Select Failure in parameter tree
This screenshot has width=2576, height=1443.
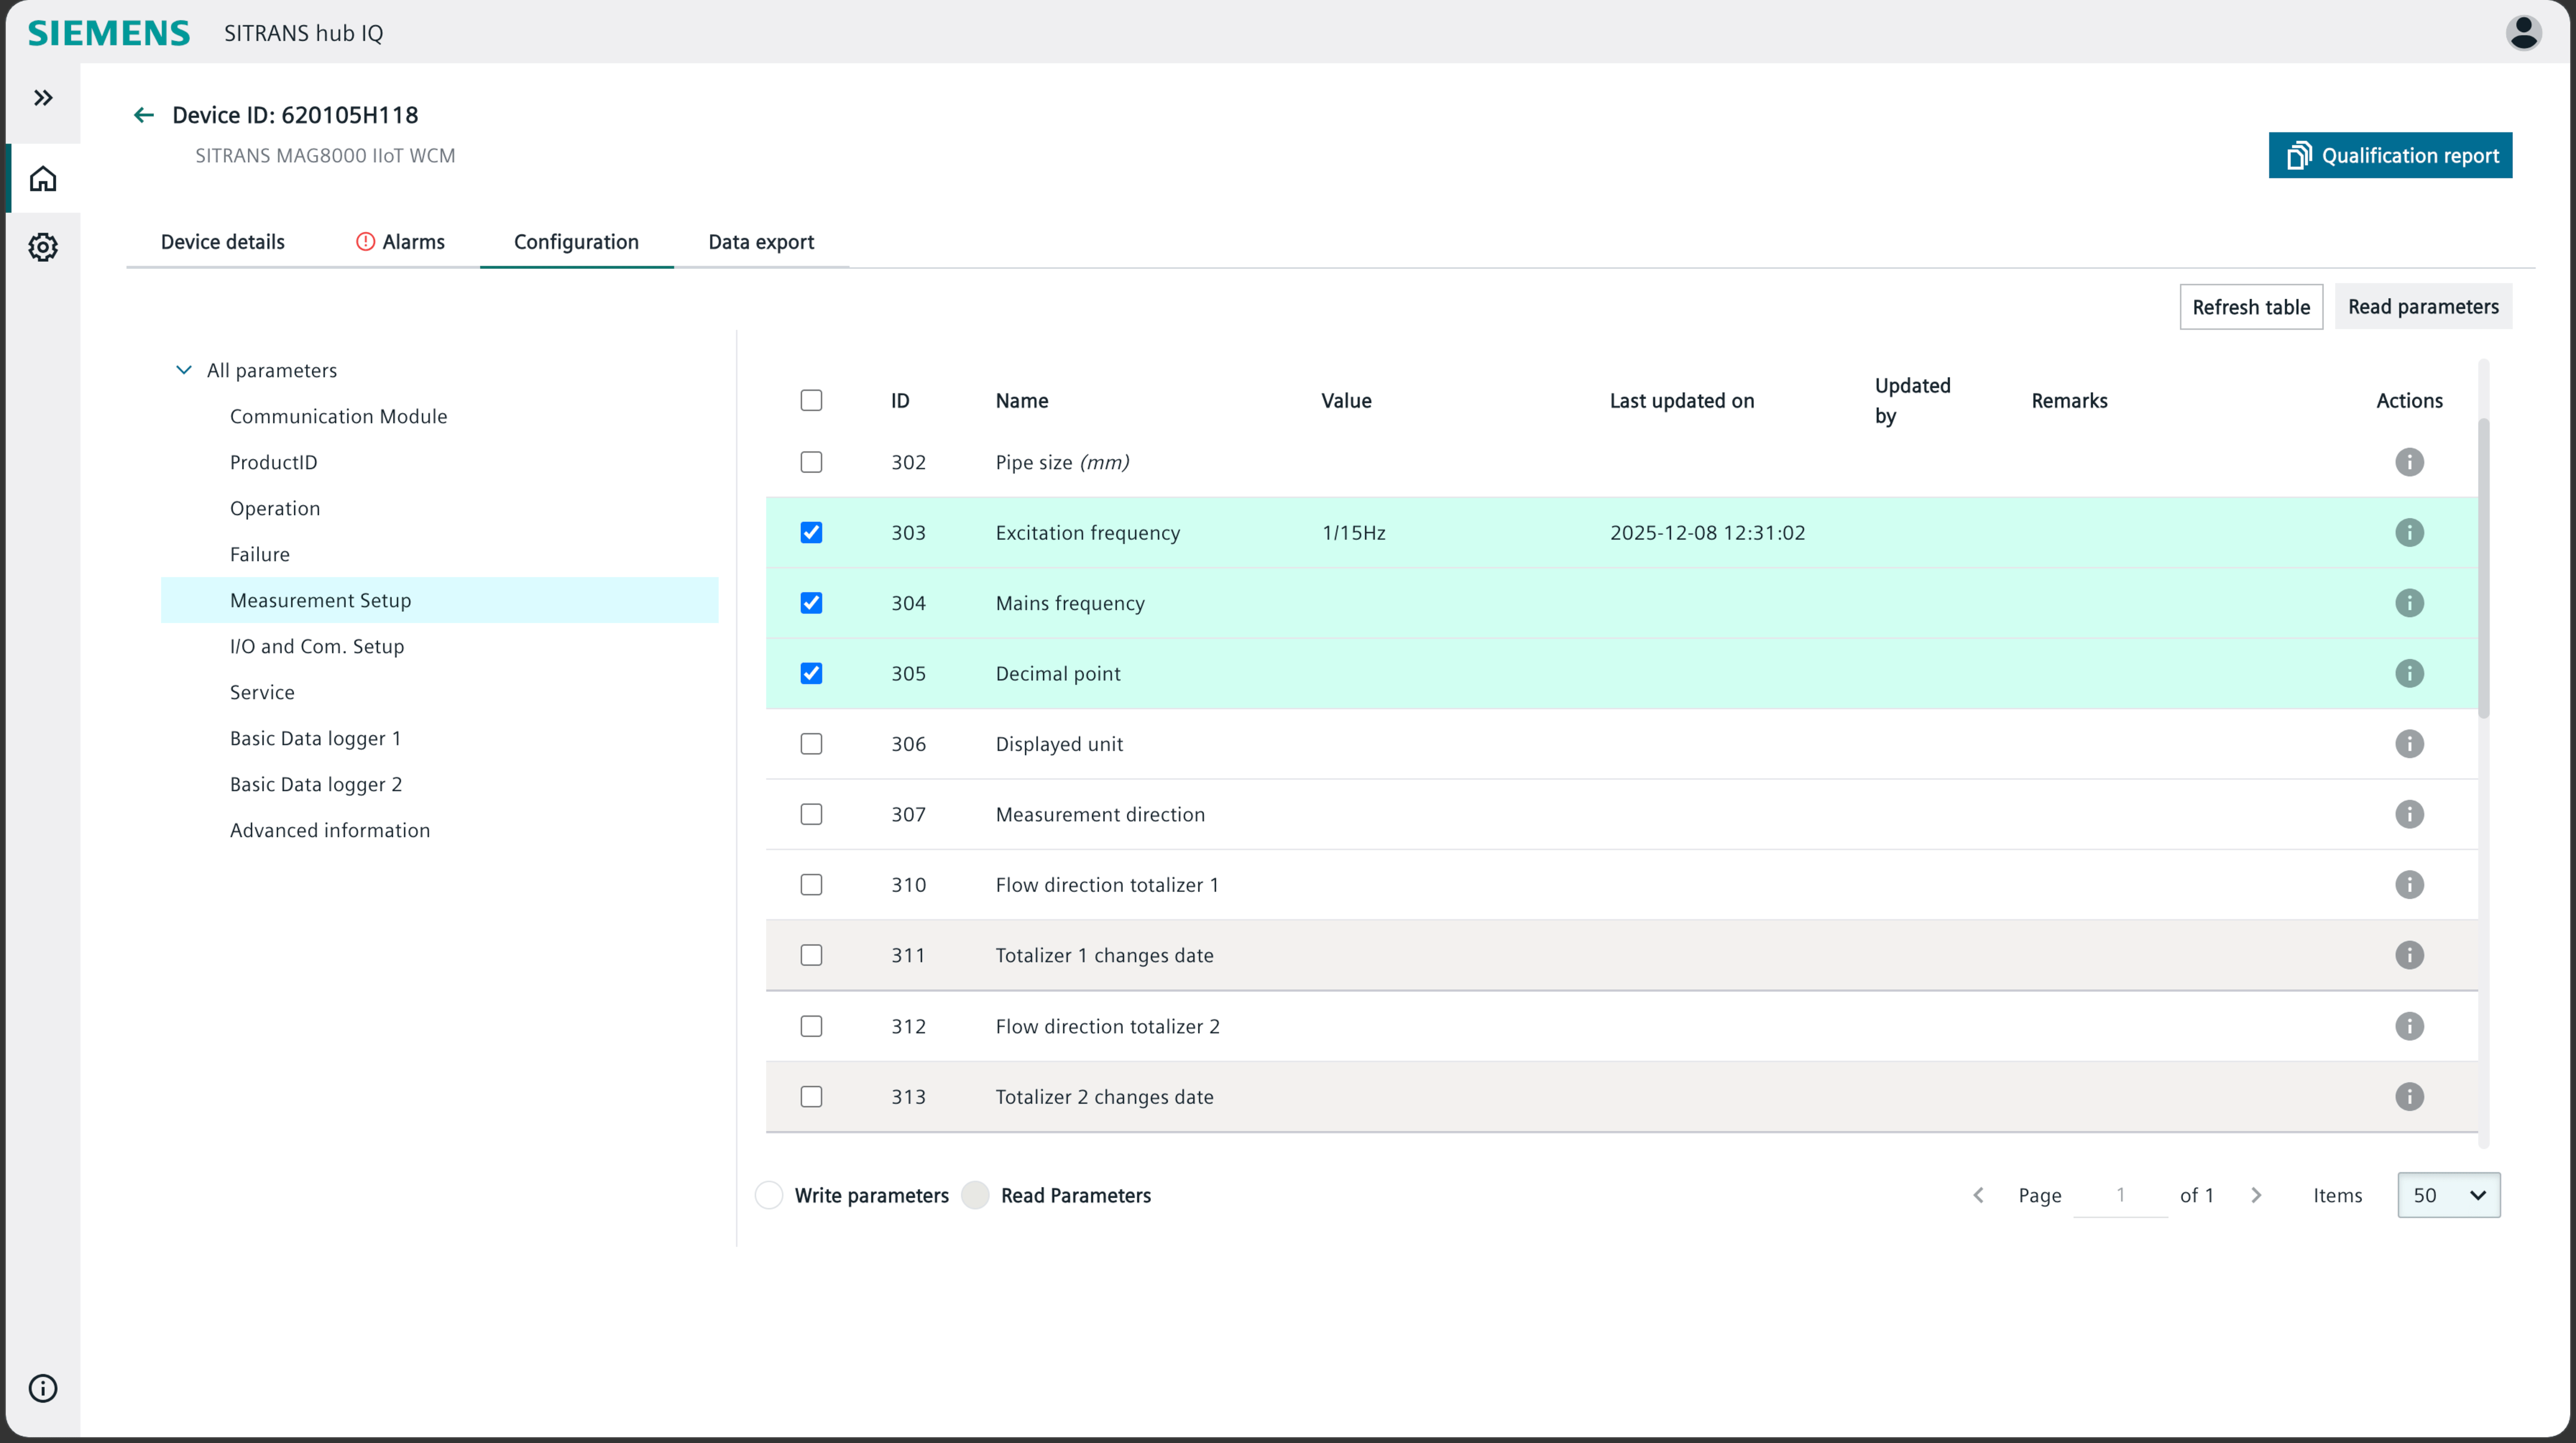coord(260,554)
